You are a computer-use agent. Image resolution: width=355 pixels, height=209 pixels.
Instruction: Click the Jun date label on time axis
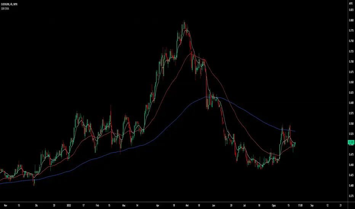pos(214,205)
